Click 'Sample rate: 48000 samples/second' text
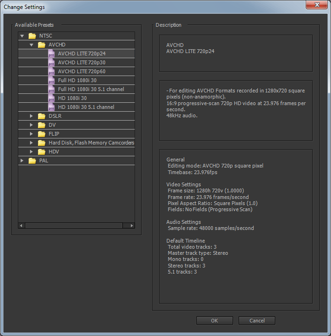Image resolution: width=331 pixels, height=336 pixels. click(x=211, y=228)
